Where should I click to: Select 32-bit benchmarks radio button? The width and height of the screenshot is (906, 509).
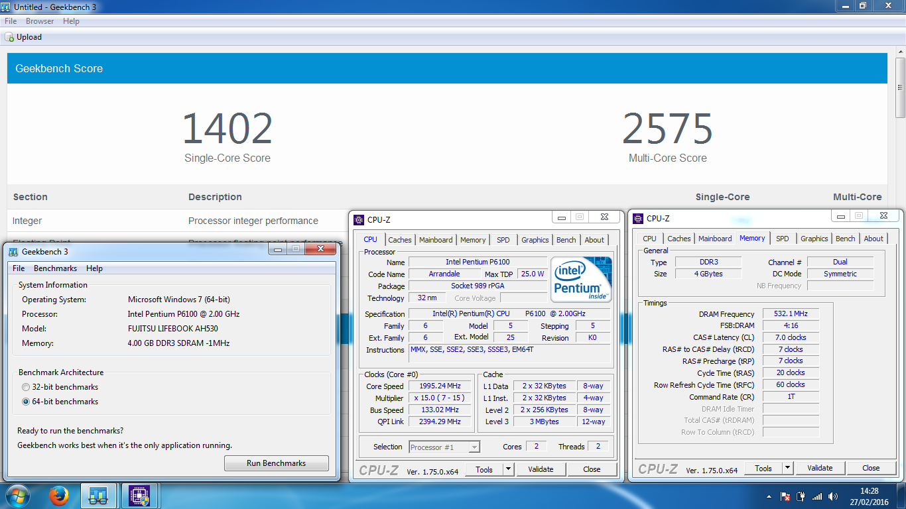pos(26,387)
